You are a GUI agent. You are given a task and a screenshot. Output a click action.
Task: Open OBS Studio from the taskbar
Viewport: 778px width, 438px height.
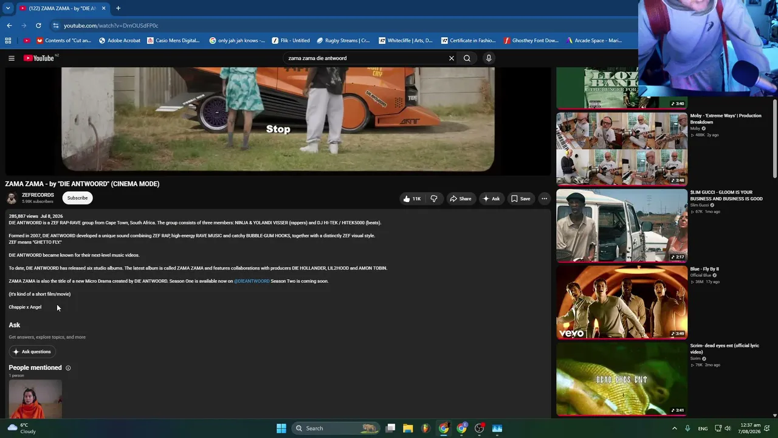pyautogui.click(x=480, y=428)
